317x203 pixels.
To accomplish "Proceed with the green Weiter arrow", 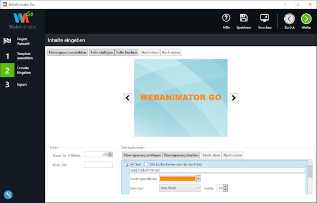I will pyautogui.click(x=306, y=19).
